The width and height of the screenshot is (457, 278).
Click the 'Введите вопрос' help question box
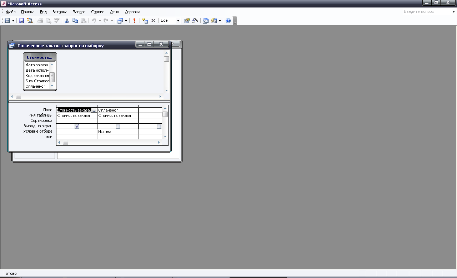[427, 12]
